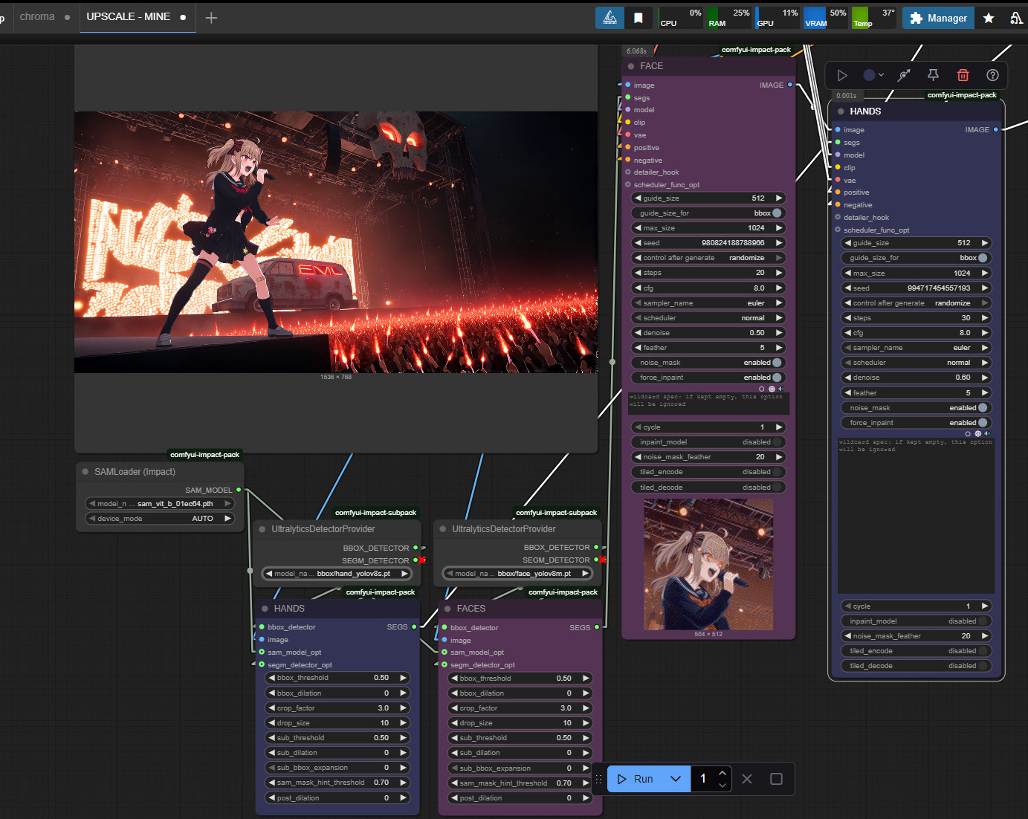Open node help via the question mark icon
1028x819 pixels.
coord(992,75)
